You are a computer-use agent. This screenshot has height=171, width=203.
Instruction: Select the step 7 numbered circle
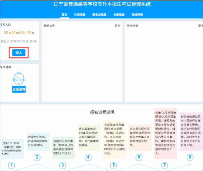pos(165,165)
